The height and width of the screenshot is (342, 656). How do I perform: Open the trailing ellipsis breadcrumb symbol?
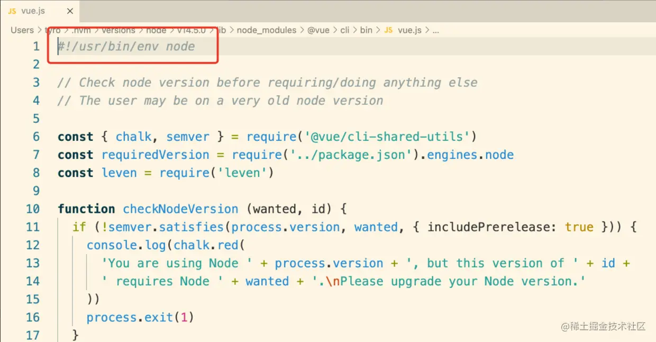436,31
